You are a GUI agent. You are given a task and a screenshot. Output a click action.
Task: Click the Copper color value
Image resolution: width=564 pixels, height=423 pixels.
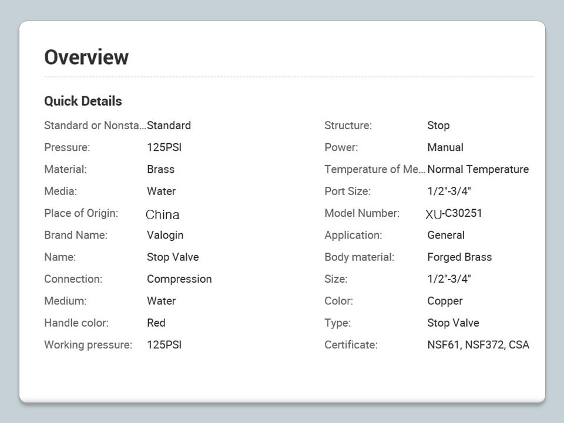(x=445, y=301)
